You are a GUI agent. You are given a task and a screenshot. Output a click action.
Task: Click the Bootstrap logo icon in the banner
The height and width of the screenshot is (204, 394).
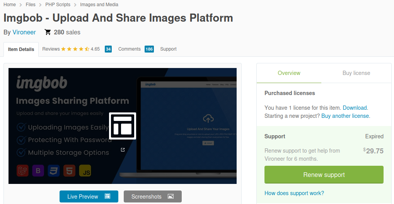click(38, 171)
